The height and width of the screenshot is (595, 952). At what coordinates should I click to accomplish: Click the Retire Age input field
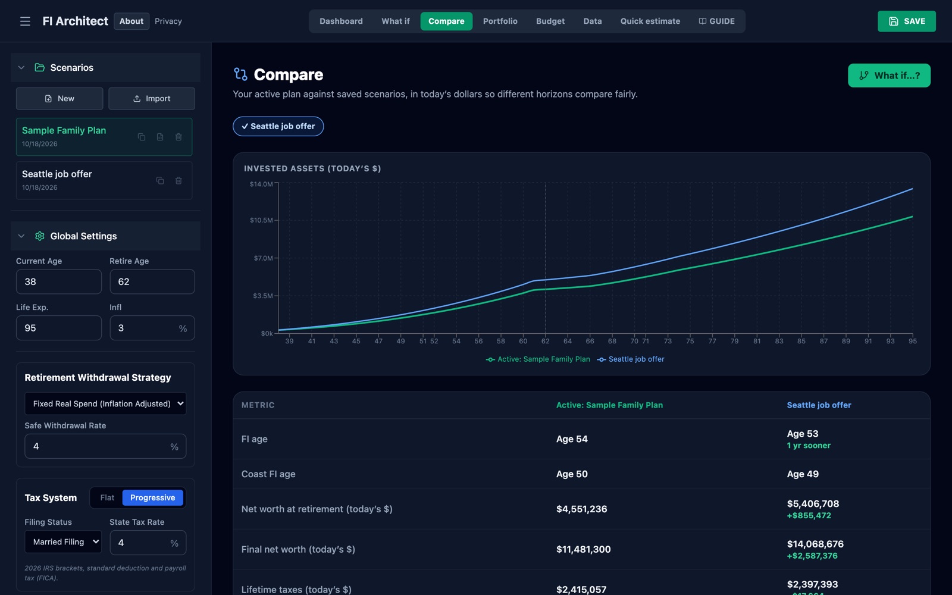click(152, 281)
